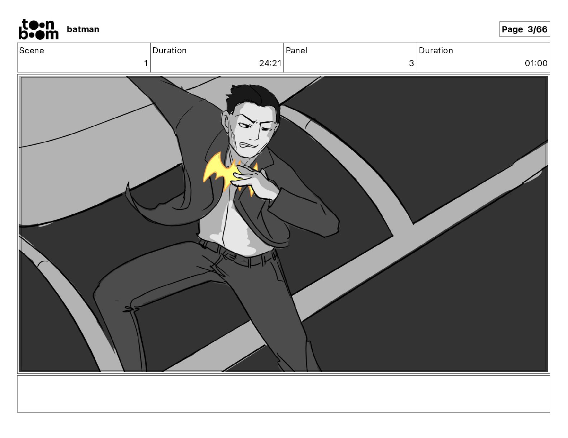The image size is (568, 438).
Task: Click the storyboard panel artwork thumbnail
Action: pos(283,224)
